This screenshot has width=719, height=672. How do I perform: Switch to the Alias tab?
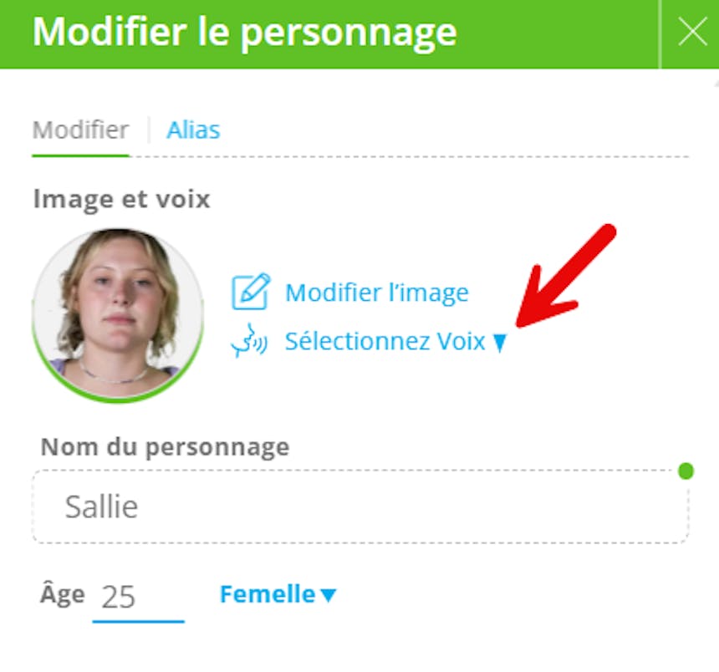pos(193,130)
